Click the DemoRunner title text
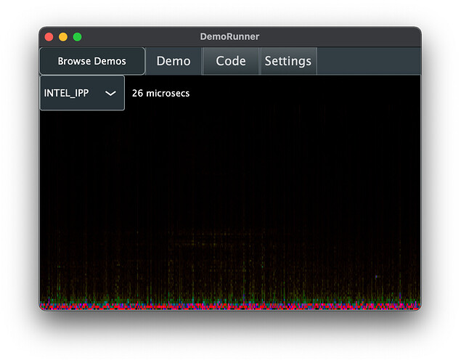This screenshot has height=363, width=461. tap(229, 37)
